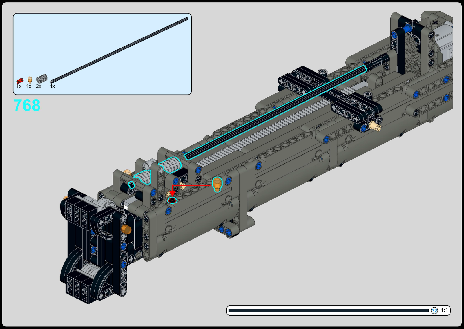Click the red-outlined bush below the red arrow
464x329 pixels.
(x=172, y=200)
